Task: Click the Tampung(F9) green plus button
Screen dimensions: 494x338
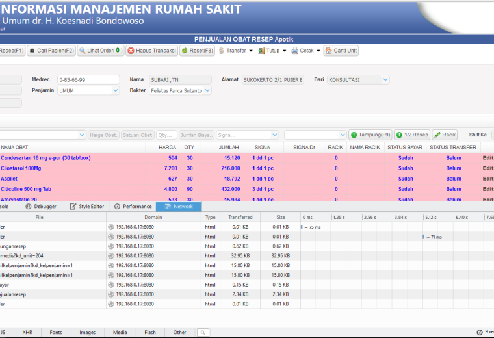Action: click(370, 135)
